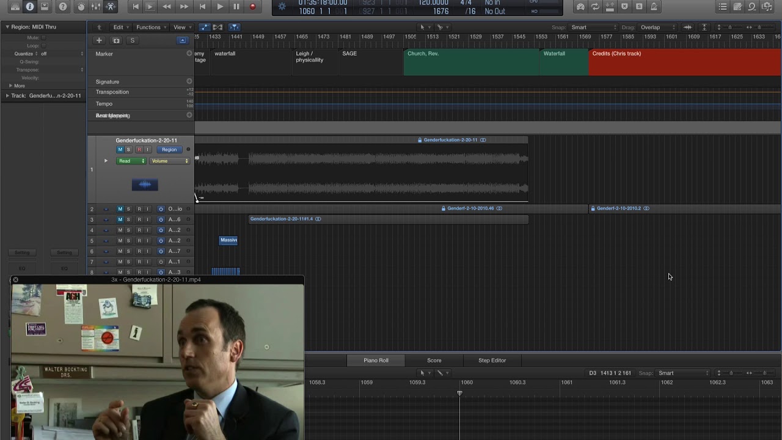Show Smart Controls knob button

[x=81, y=7]
